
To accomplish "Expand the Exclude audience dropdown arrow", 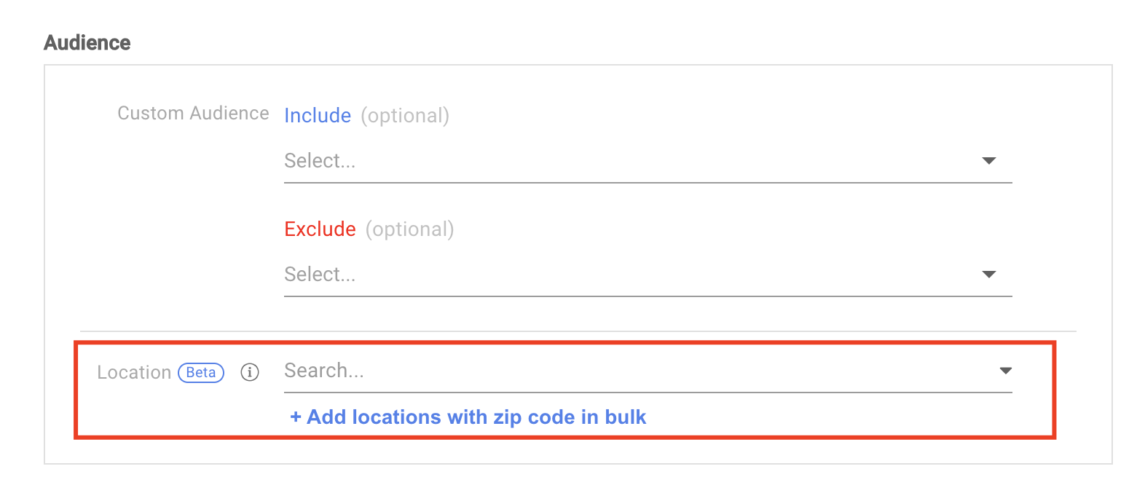I will (988, 274).
